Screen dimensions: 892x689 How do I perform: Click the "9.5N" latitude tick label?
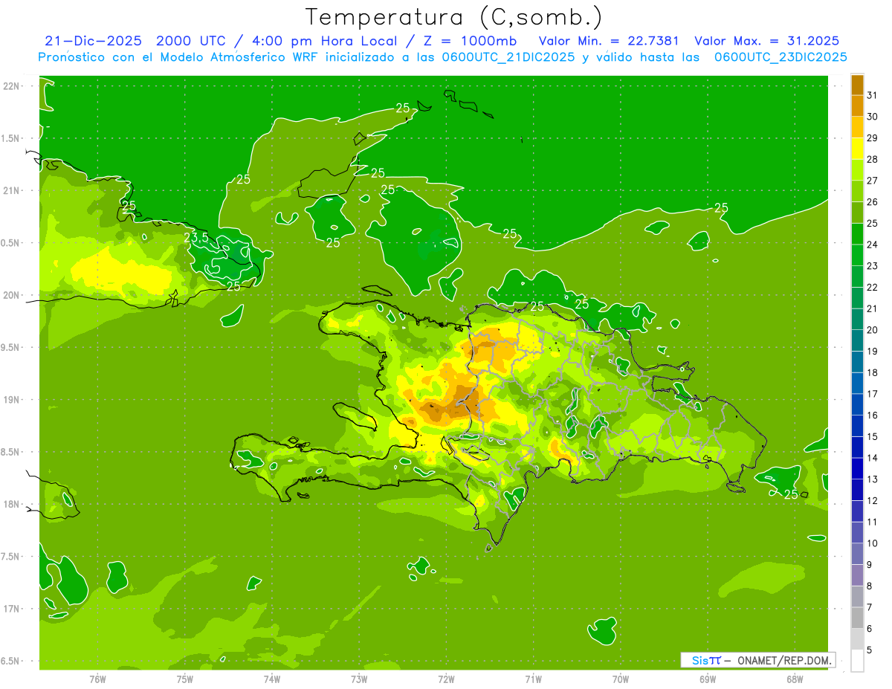[11, 347]
